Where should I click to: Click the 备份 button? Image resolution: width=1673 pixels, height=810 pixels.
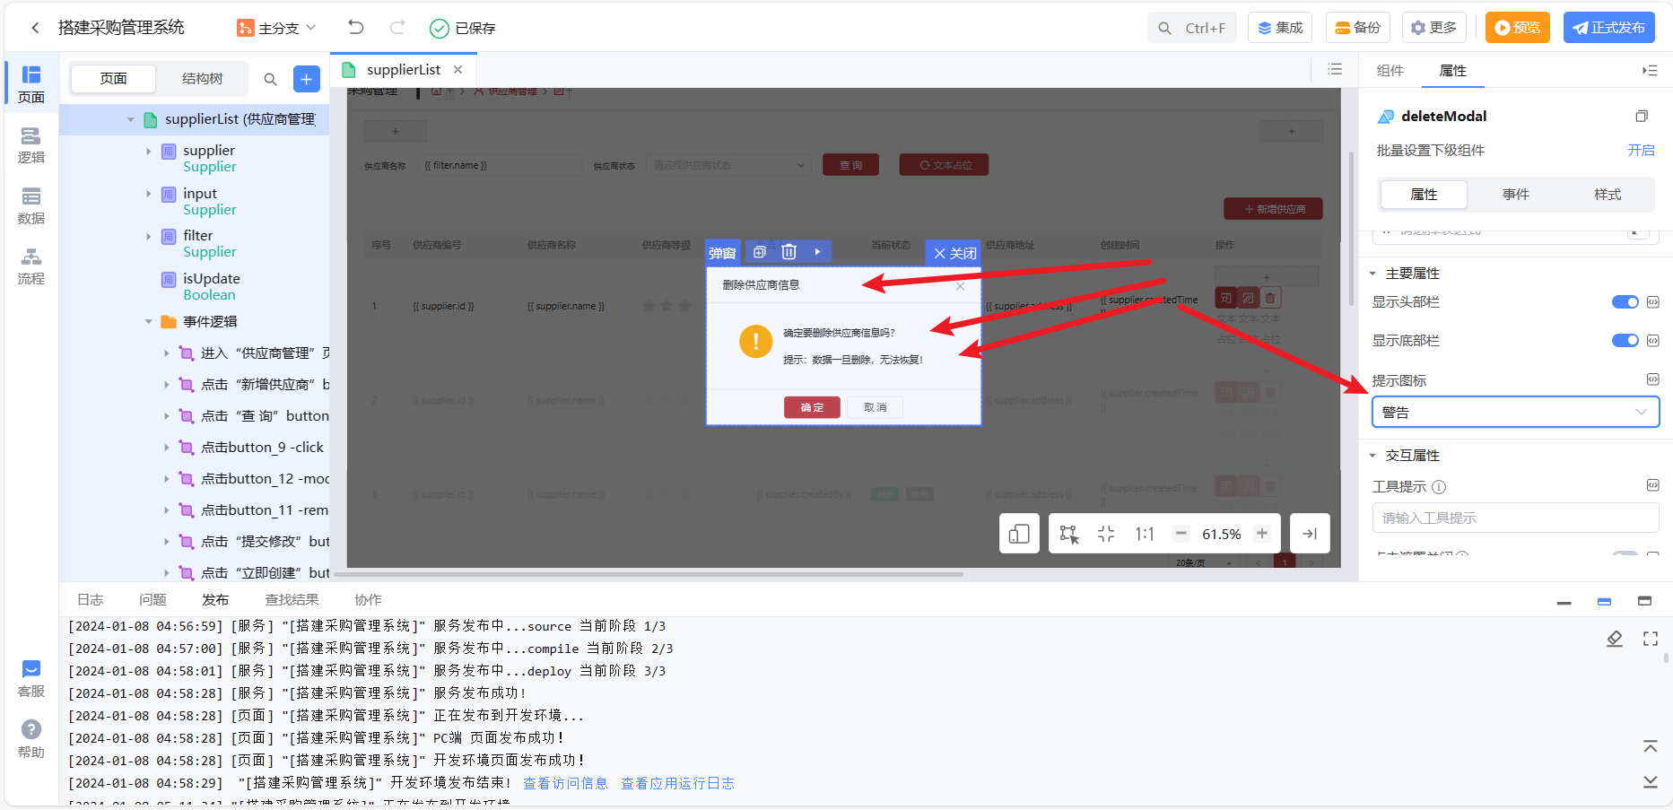pyautogui.click(x=1358, y=28)
